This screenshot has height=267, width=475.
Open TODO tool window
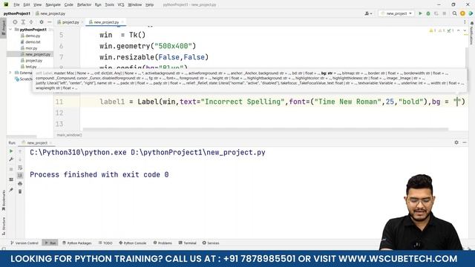tap(105, 243)
